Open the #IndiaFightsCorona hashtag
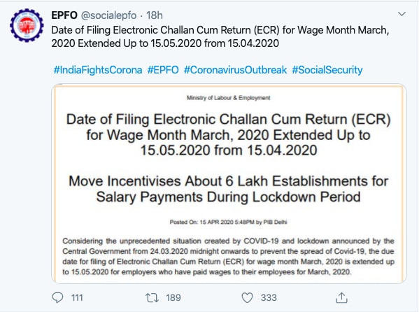Image resolution: width=419 pixels, height=312 pixels. click(x=98, y=70)
